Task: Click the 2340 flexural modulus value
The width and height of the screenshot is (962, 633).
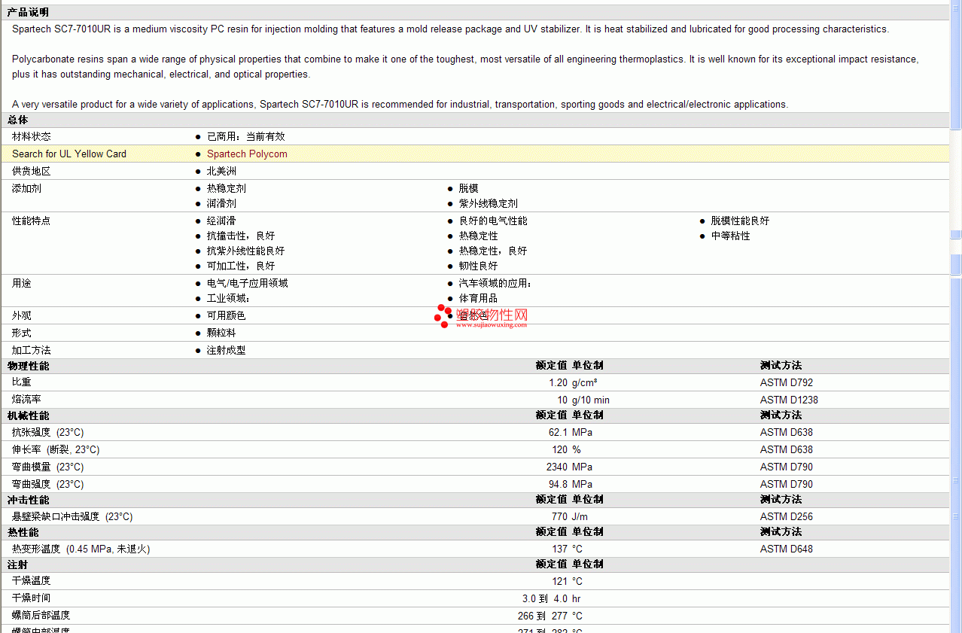Action: (557, 467)
